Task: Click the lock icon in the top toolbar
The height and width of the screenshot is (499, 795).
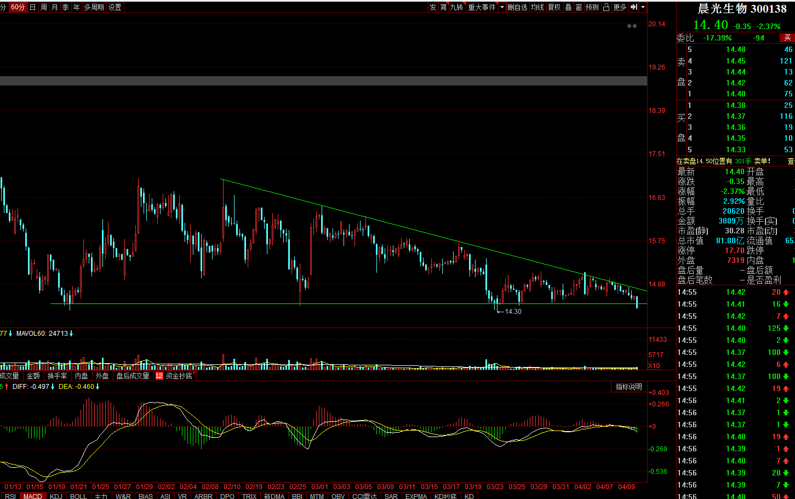Action: pyautogui.click(x=606, y=7)
